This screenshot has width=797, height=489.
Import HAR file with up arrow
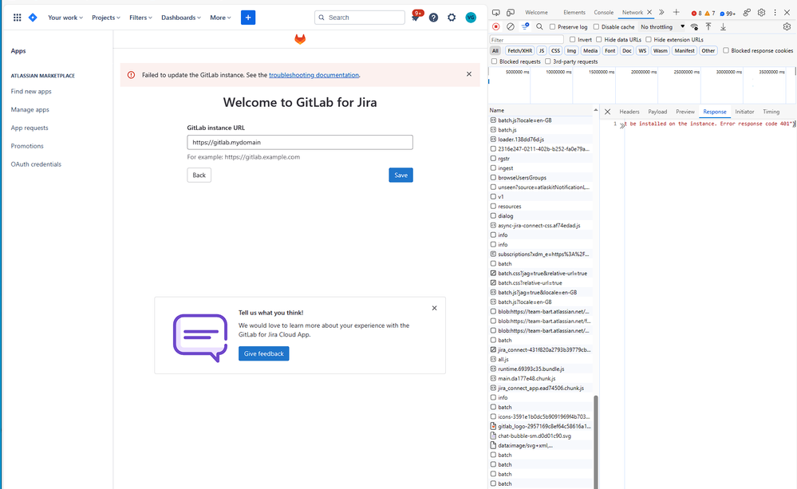click(x=708, y=26)
